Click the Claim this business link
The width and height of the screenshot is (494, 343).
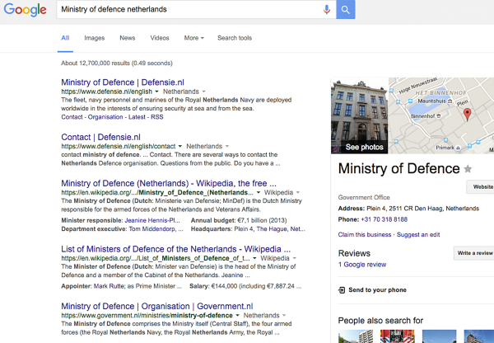pyautogui.click(x=364, y=235)
